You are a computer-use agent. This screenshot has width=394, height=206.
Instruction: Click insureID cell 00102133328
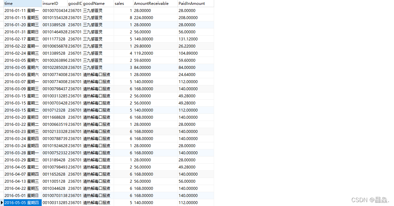(55, 132)
